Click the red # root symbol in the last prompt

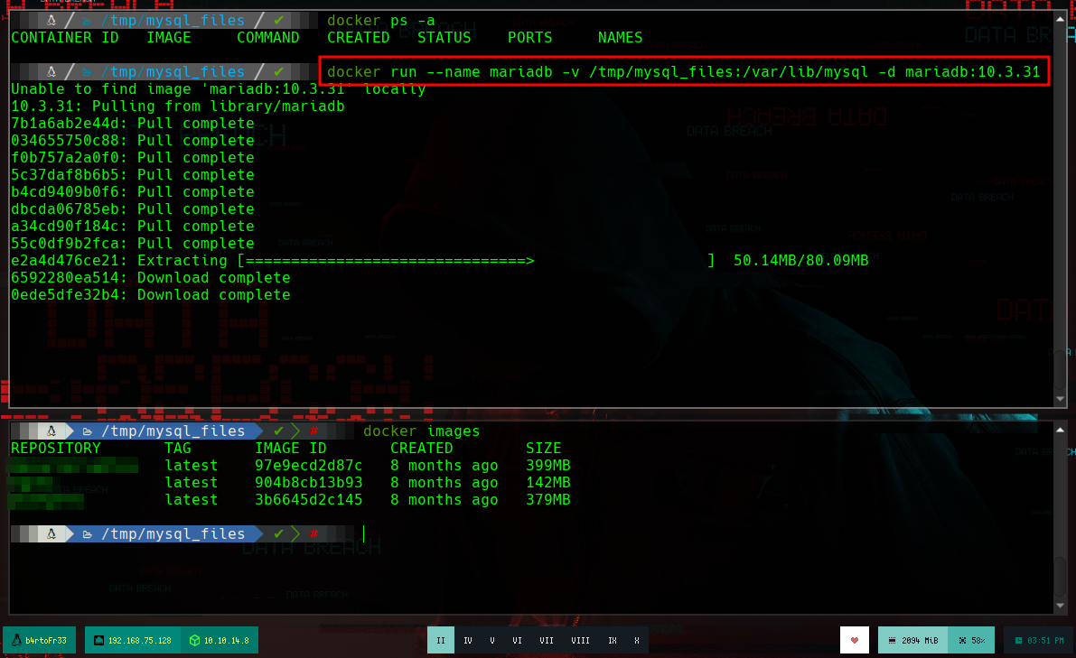tap(313, 533)
